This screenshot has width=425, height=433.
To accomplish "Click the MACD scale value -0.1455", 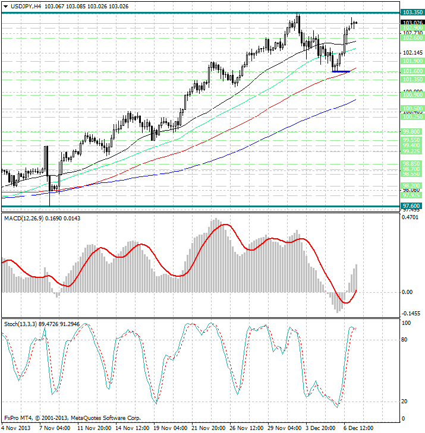I will click(411, 314).
